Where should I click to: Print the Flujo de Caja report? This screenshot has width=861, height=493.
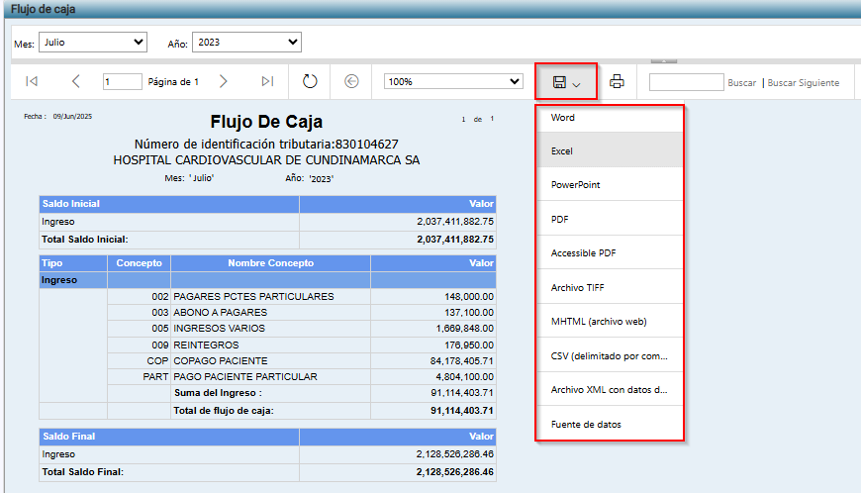pos(617,81)
